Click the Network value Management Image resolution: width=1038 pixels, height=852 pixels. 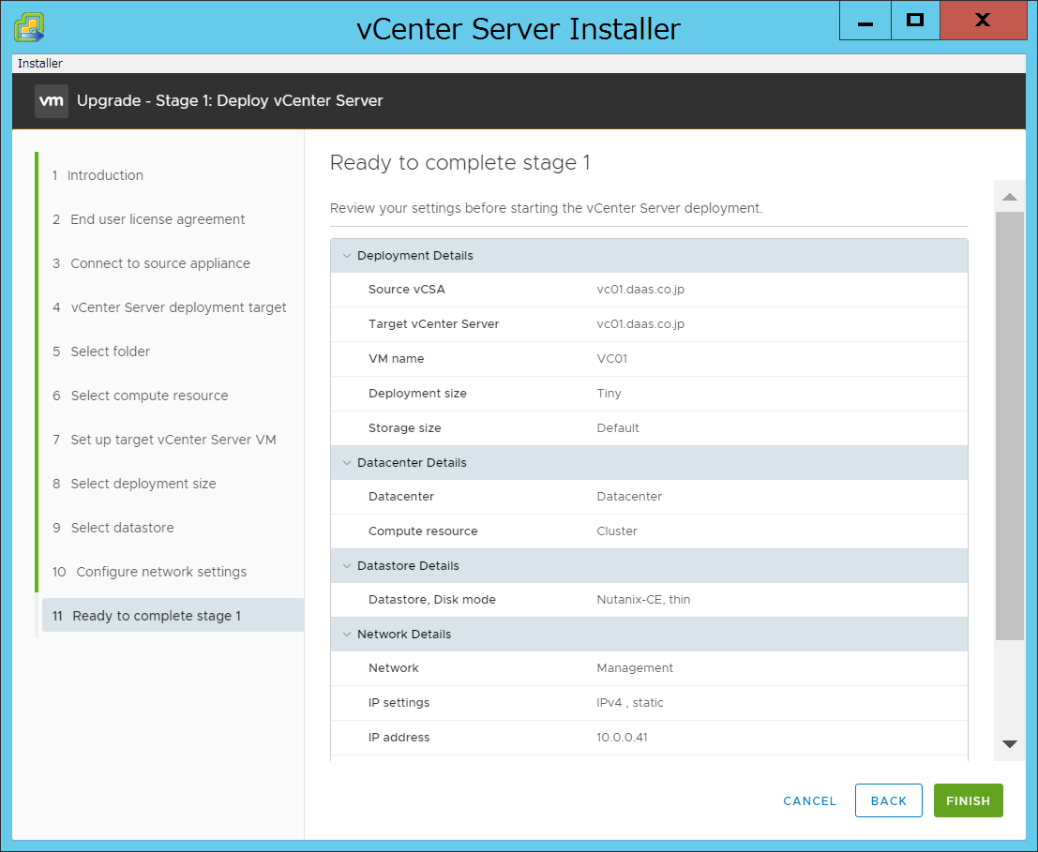(x=635, y=668)
